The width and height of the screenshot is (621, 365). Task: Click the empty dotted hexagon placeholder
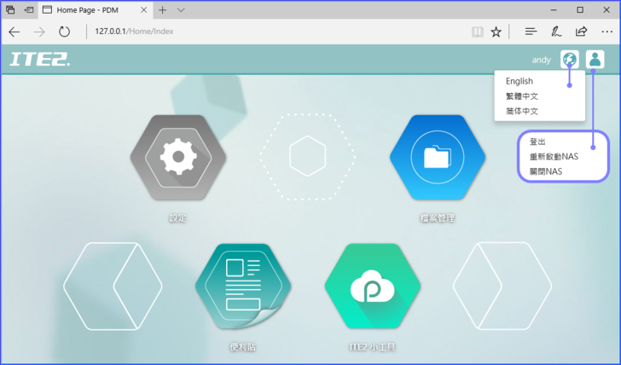click(308, 157)
